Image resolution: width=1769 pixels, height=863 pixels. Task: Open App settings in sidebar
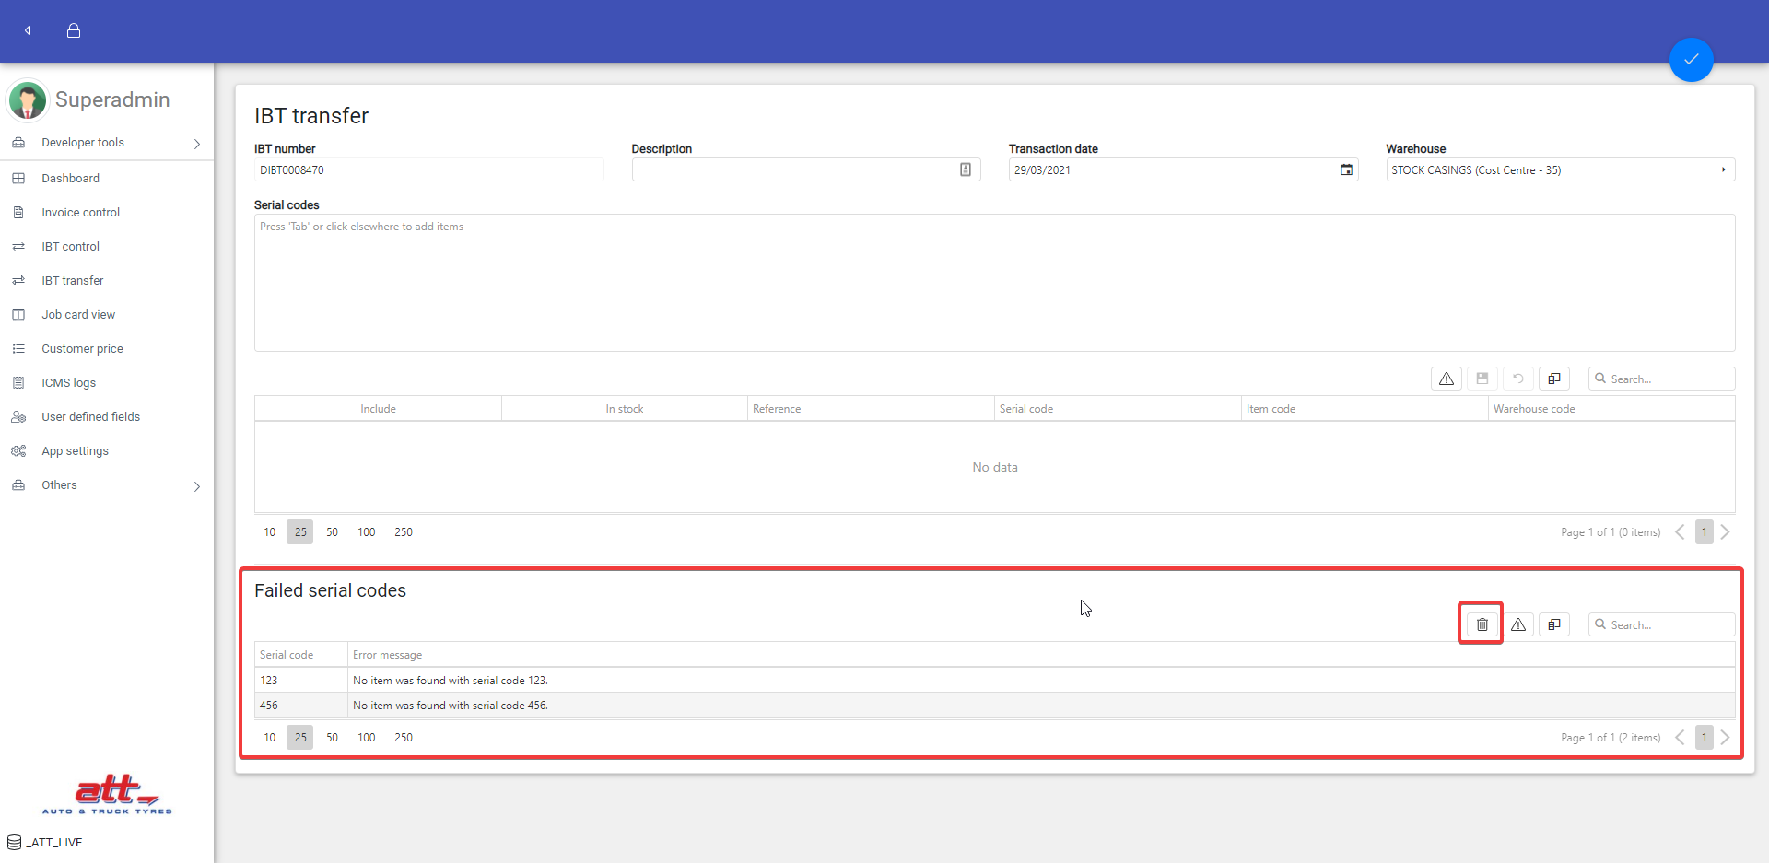tap(75, 451)
